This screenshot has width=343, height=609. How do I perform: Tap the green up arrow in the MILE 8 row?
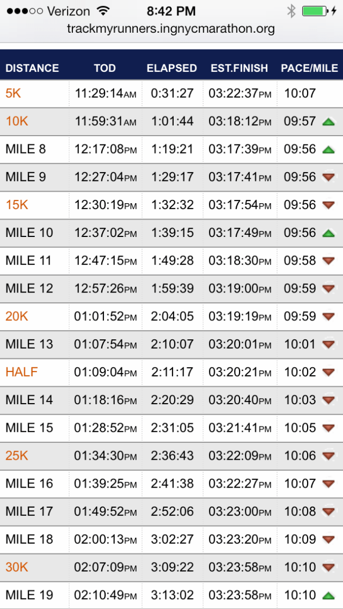328,149
